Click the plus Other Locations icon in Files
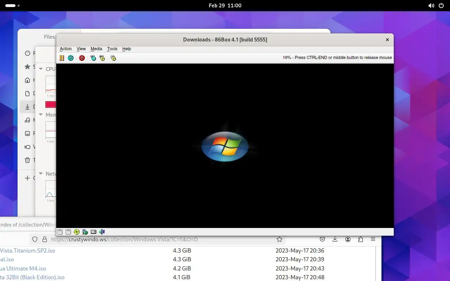The image size is (450, 281). (x=27, y=178)
